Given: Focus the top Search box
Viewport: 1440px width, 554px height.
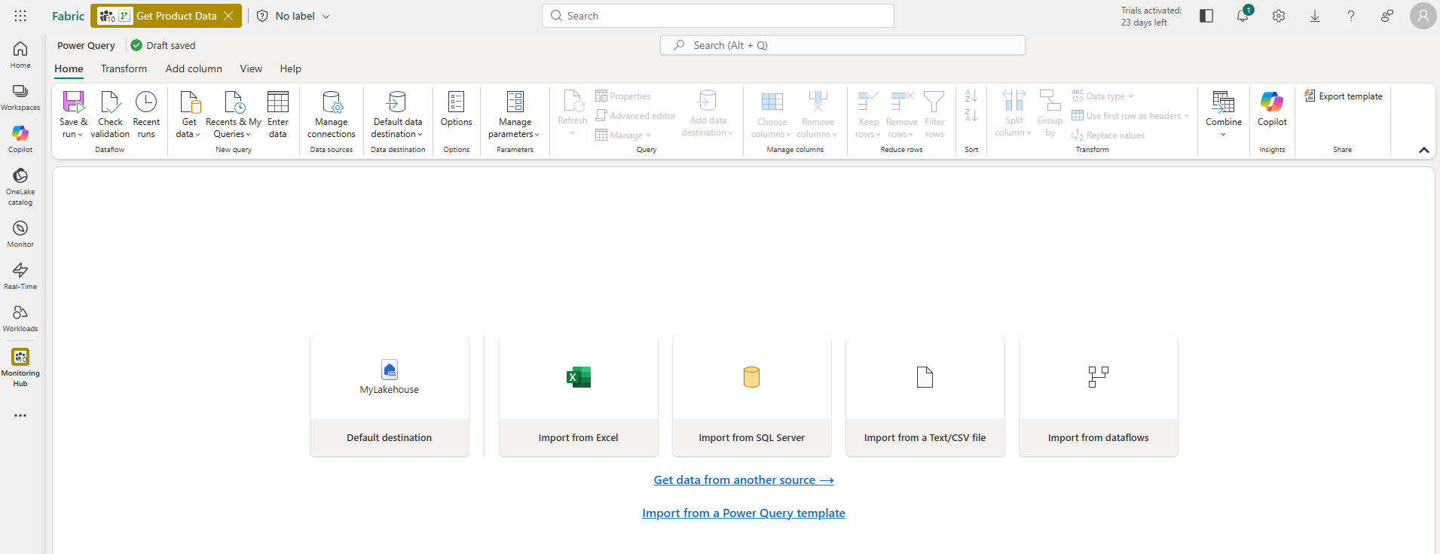Looking at the screenshot, I should [x=718, y=16].
